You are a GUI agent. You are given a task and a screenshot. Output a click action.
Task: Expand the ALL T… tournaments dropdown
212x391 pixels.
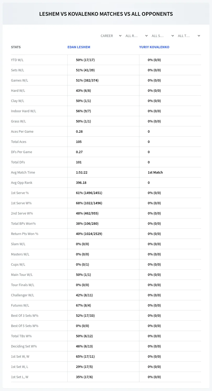tap(189, 36)
